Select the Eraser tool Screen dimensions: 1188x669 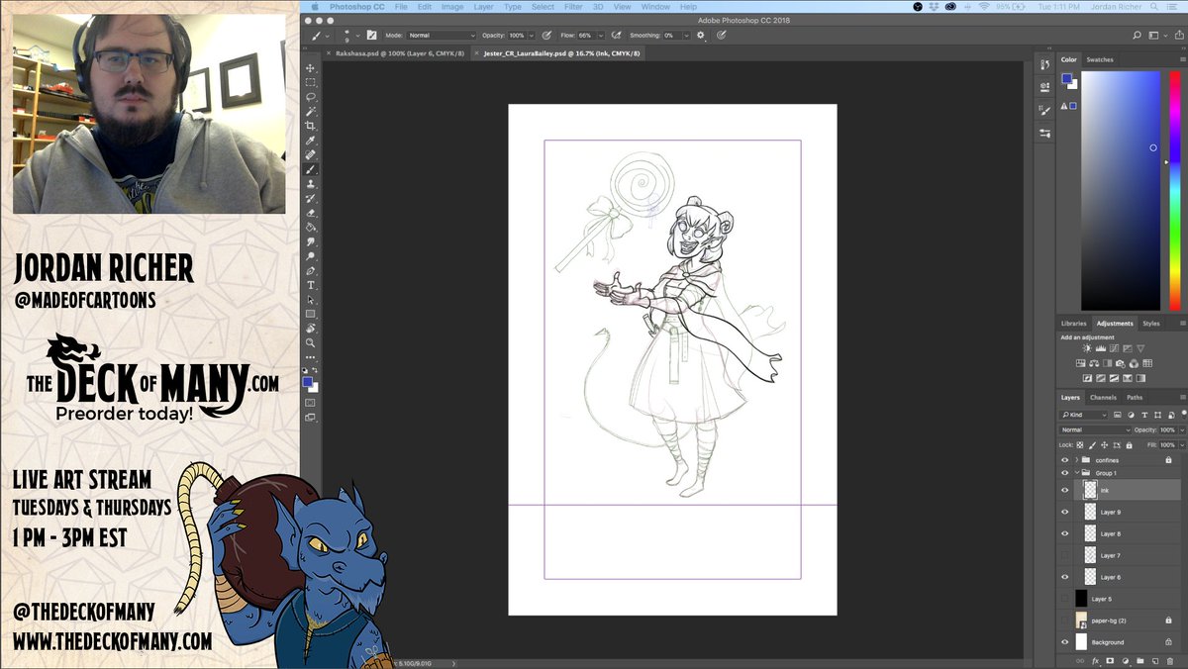click(311, 213)
